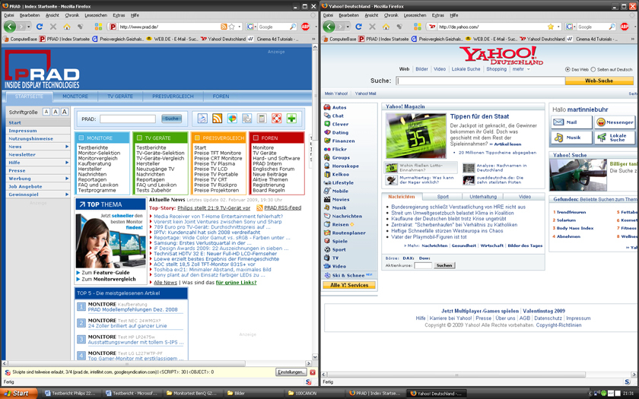Click the Aktienkurse input field
Screen dimensions: 639x399
[423, 265]
